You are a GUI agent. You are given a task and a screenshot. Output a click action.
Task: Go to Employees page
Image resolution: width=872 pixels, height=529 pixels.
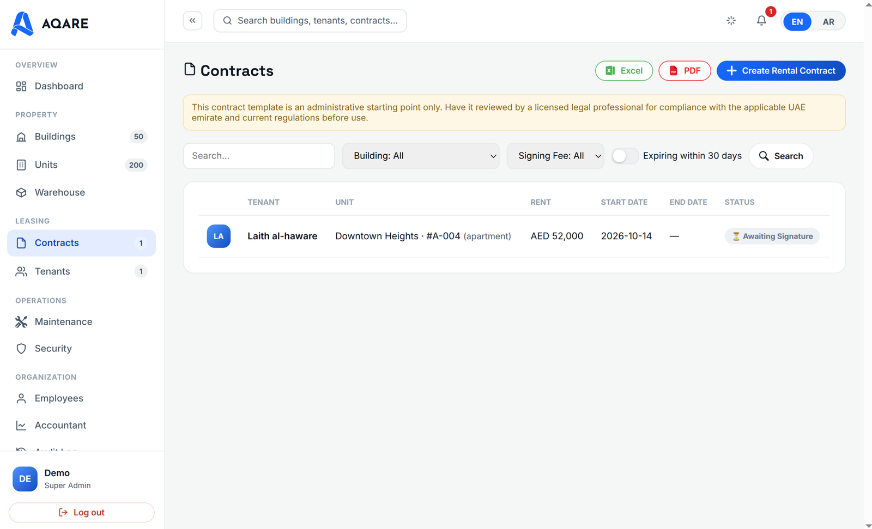(81, 398)
